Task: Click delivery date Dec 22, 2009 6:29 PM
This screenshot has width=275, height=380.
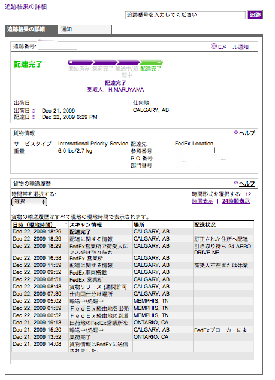Action: coord(69,117)
